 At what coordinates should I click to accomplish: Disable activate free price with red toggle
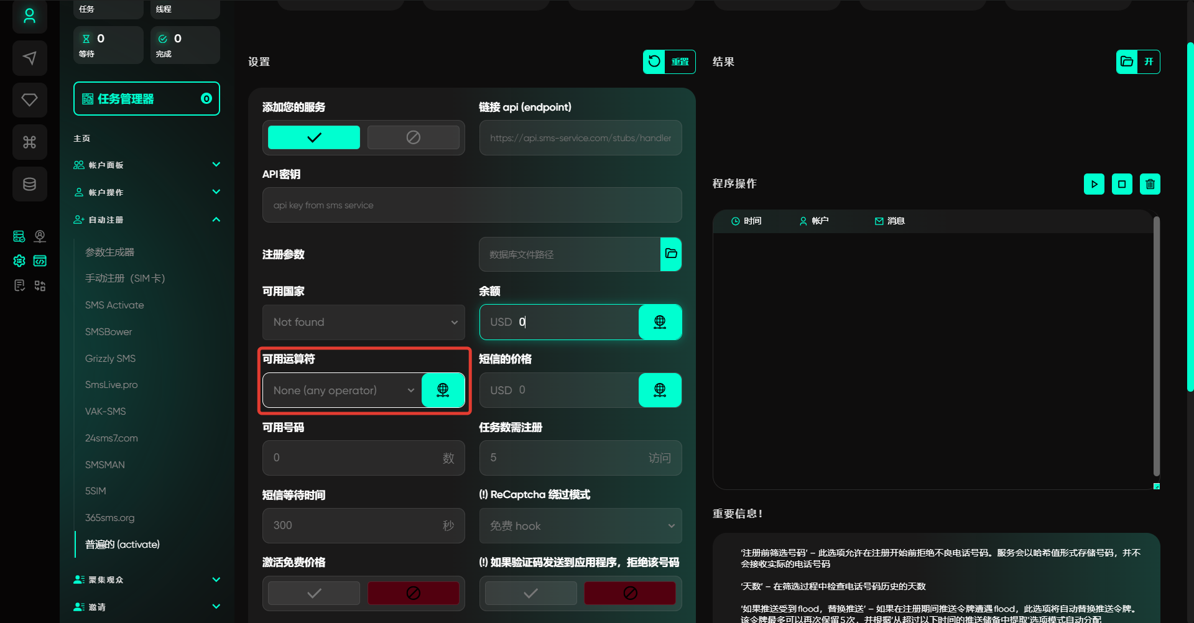point(413,593)
